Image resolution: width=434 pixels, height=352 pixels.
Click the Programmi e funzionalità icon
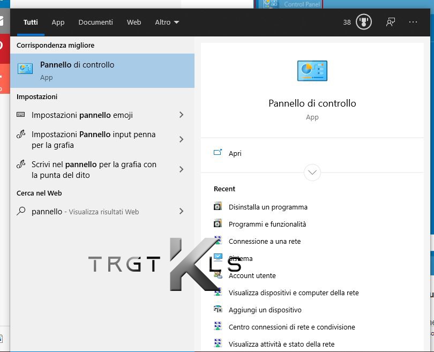click(x=218, y=224)
